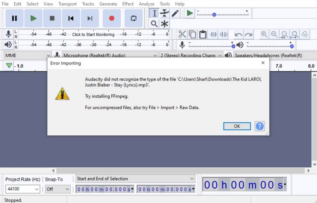Click the record meter microphone icon
317x203 pixels.
pyautogui.click(x=8, y=34)
